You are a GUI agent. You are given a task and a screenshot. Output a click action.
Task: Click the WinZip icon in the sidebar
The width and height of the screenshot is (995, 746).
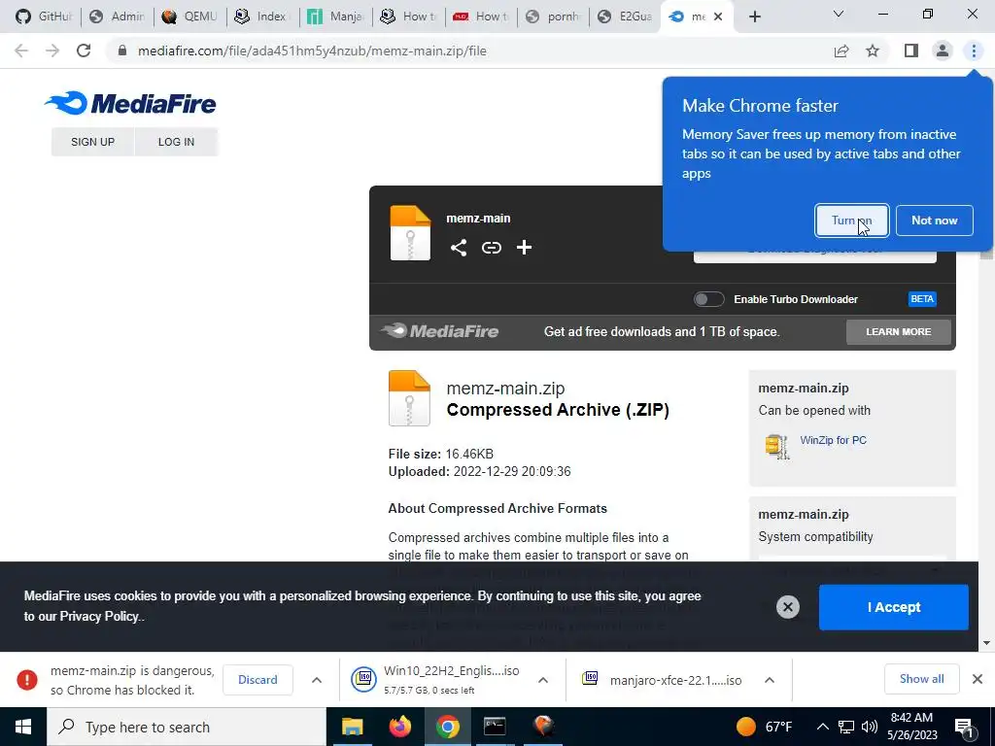pyautogui.click(x=777, y=447)
